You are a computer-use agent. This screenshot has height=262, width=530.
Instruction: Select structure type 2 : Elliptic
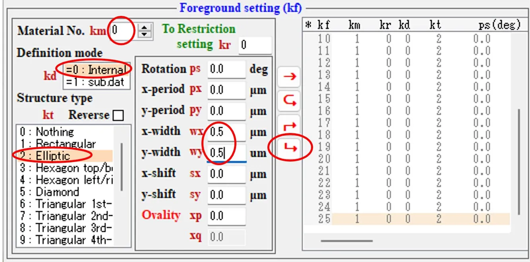click(x=65, y=156)
